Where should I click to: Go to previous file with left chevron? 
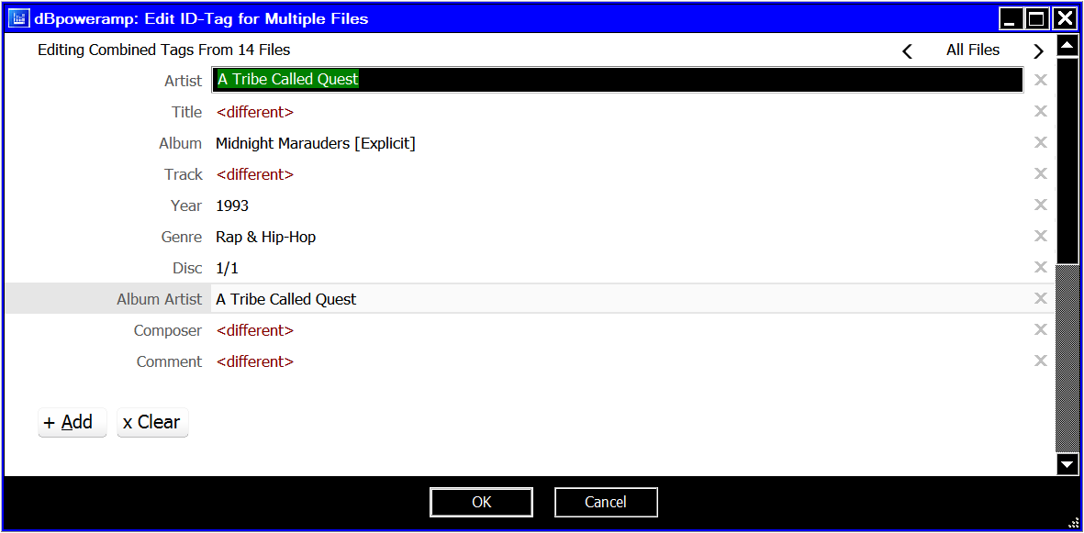907,50
